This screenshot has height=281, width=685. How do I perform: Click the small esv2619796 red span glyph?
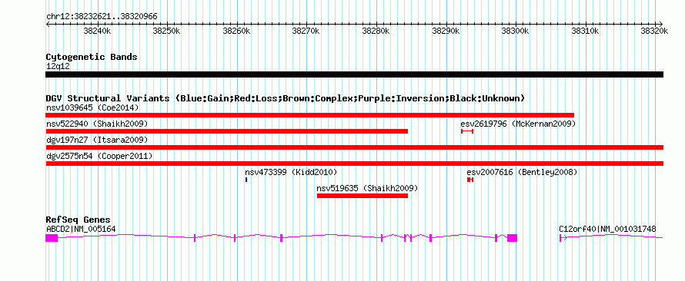click(467, 131)
